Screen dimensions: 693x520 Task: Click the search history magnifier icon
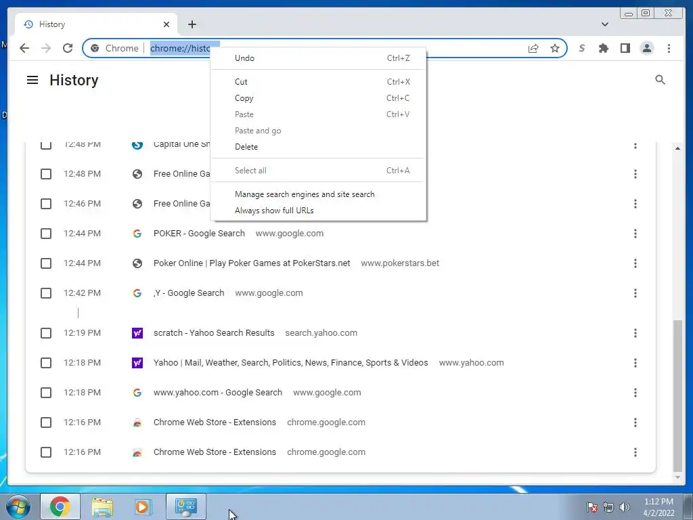click(x=660, y=80)
